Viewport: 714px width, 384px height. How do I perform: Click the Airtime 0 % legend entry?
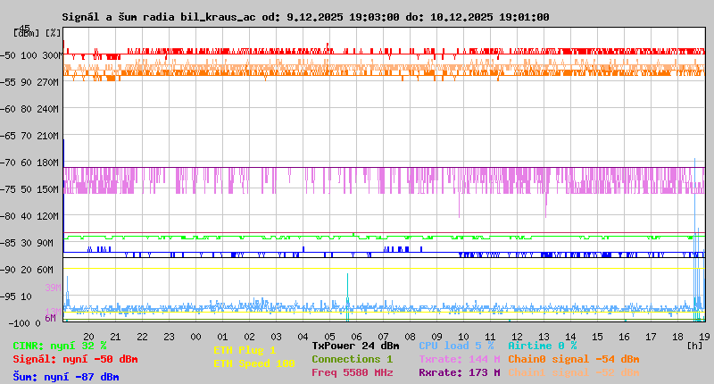tap(542, 346)
